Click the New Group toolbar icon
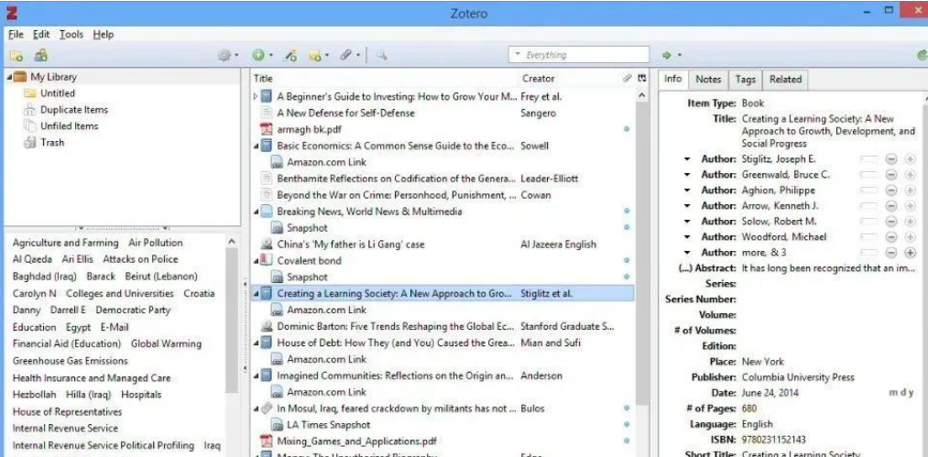Screen dimensions: 928x457 pyautogui.click(x=41, y=55)
